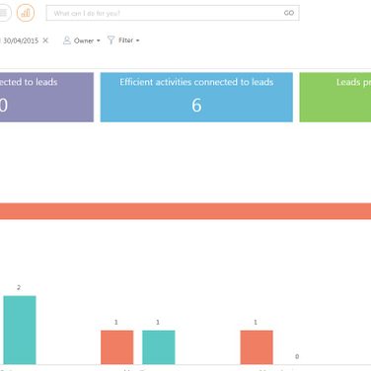Click the orange horizontal full-width bar
This screenshot has width=371, height=371.
(x=185, y=211)
